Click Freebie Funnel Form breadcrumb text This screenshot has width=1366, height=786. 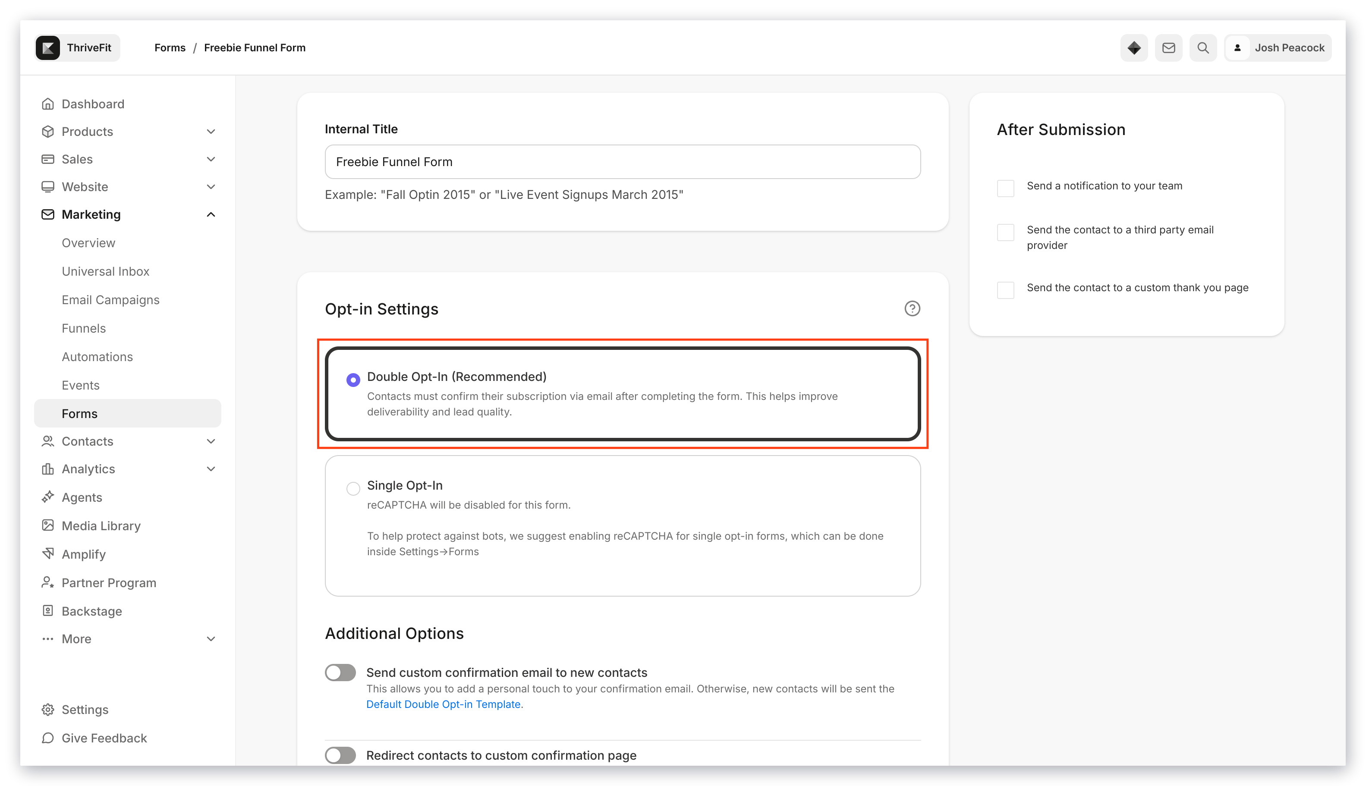(255, 47)
